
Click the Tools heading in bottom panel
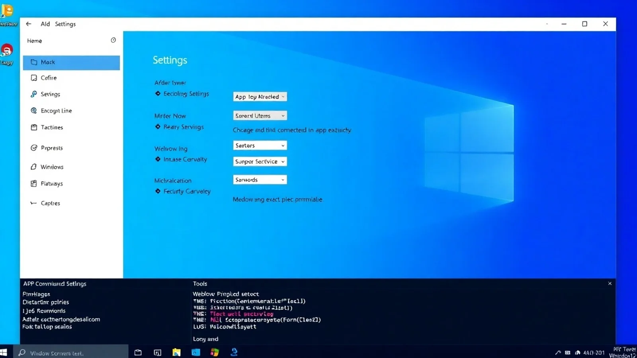[x=200, y=284]
